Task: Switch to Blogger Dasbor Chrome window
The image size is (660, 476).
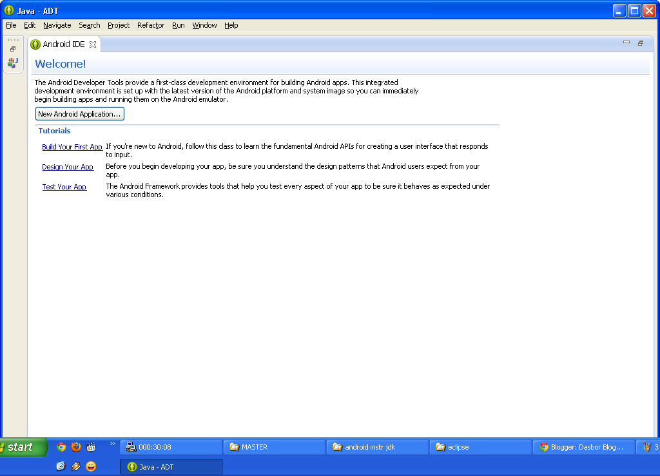Action: [x=584, y=447]
